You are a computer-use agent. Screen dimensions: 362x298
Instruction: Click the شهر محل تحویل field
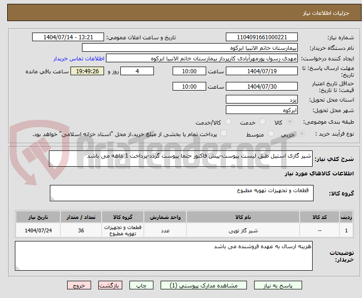(261, 110)
